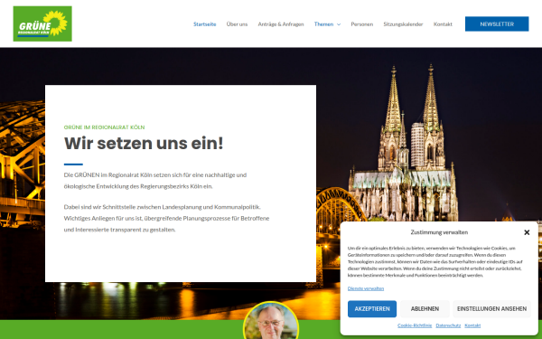Click 'GRÜNE IM REGIONALRAT KÖLN' subtitle text
The height and width of the screenshot is (339, 542).
105,127
